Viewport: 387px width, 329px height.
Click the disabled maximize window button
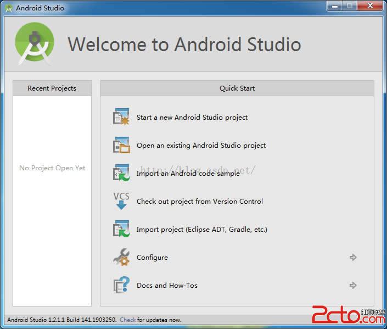(350, 5)
